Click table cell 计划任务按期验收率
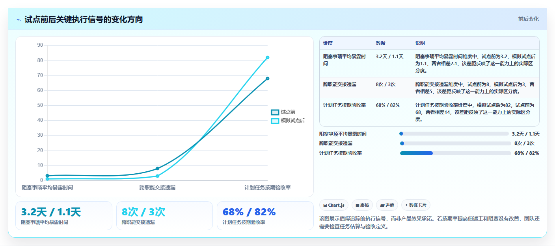The width and height of the screenshot is (555, 246). [346, 112]
